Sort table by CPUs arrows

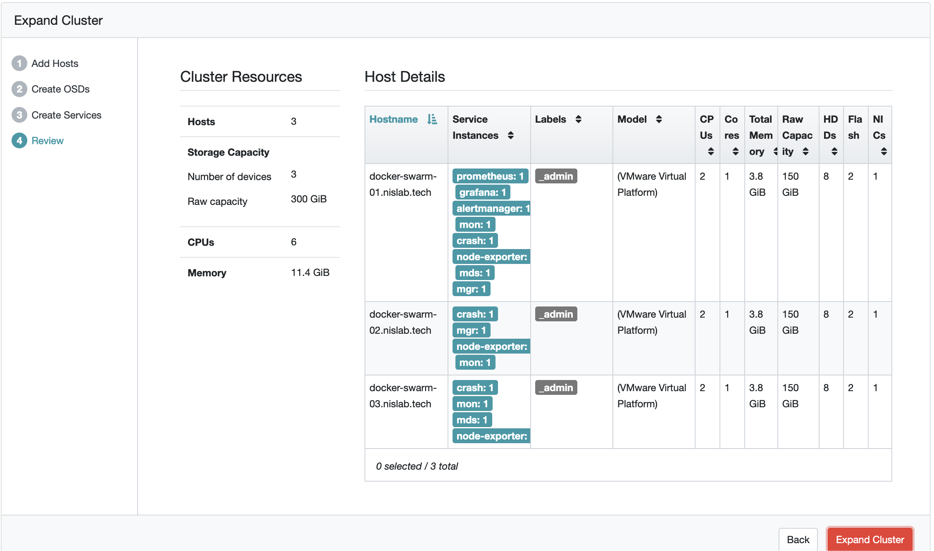[710, 152]
